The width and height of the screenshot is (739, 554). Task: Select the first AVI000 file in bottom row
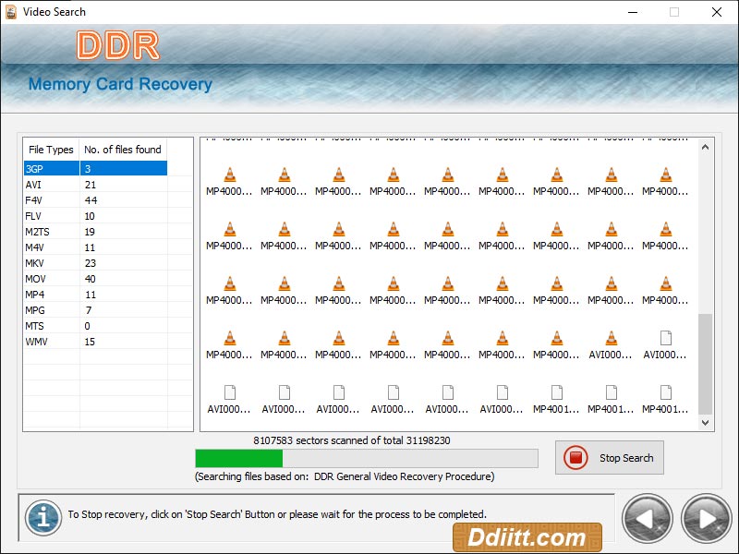[229, 399]
